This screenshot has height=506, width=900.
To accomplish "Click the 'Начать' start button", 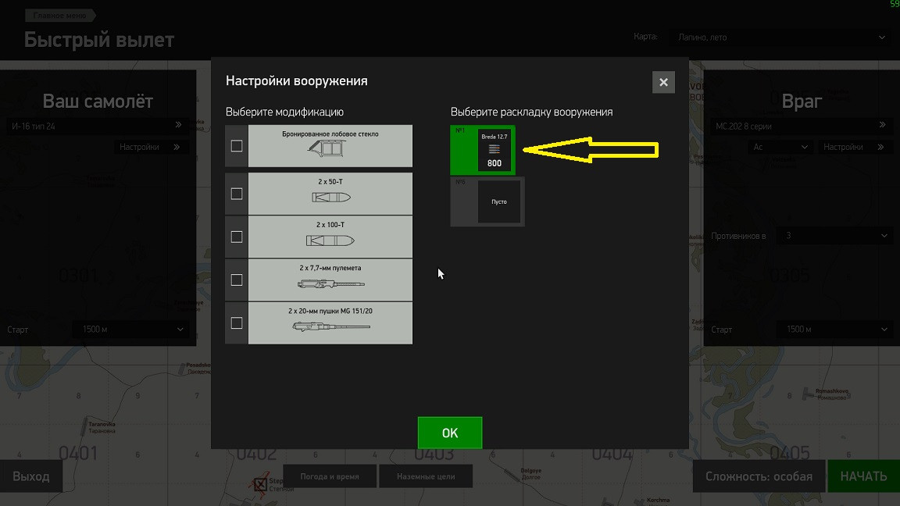I will tap(863, 476).
